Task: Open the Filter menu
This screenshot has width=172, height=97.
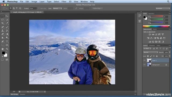Action: [x=64, y=2]
